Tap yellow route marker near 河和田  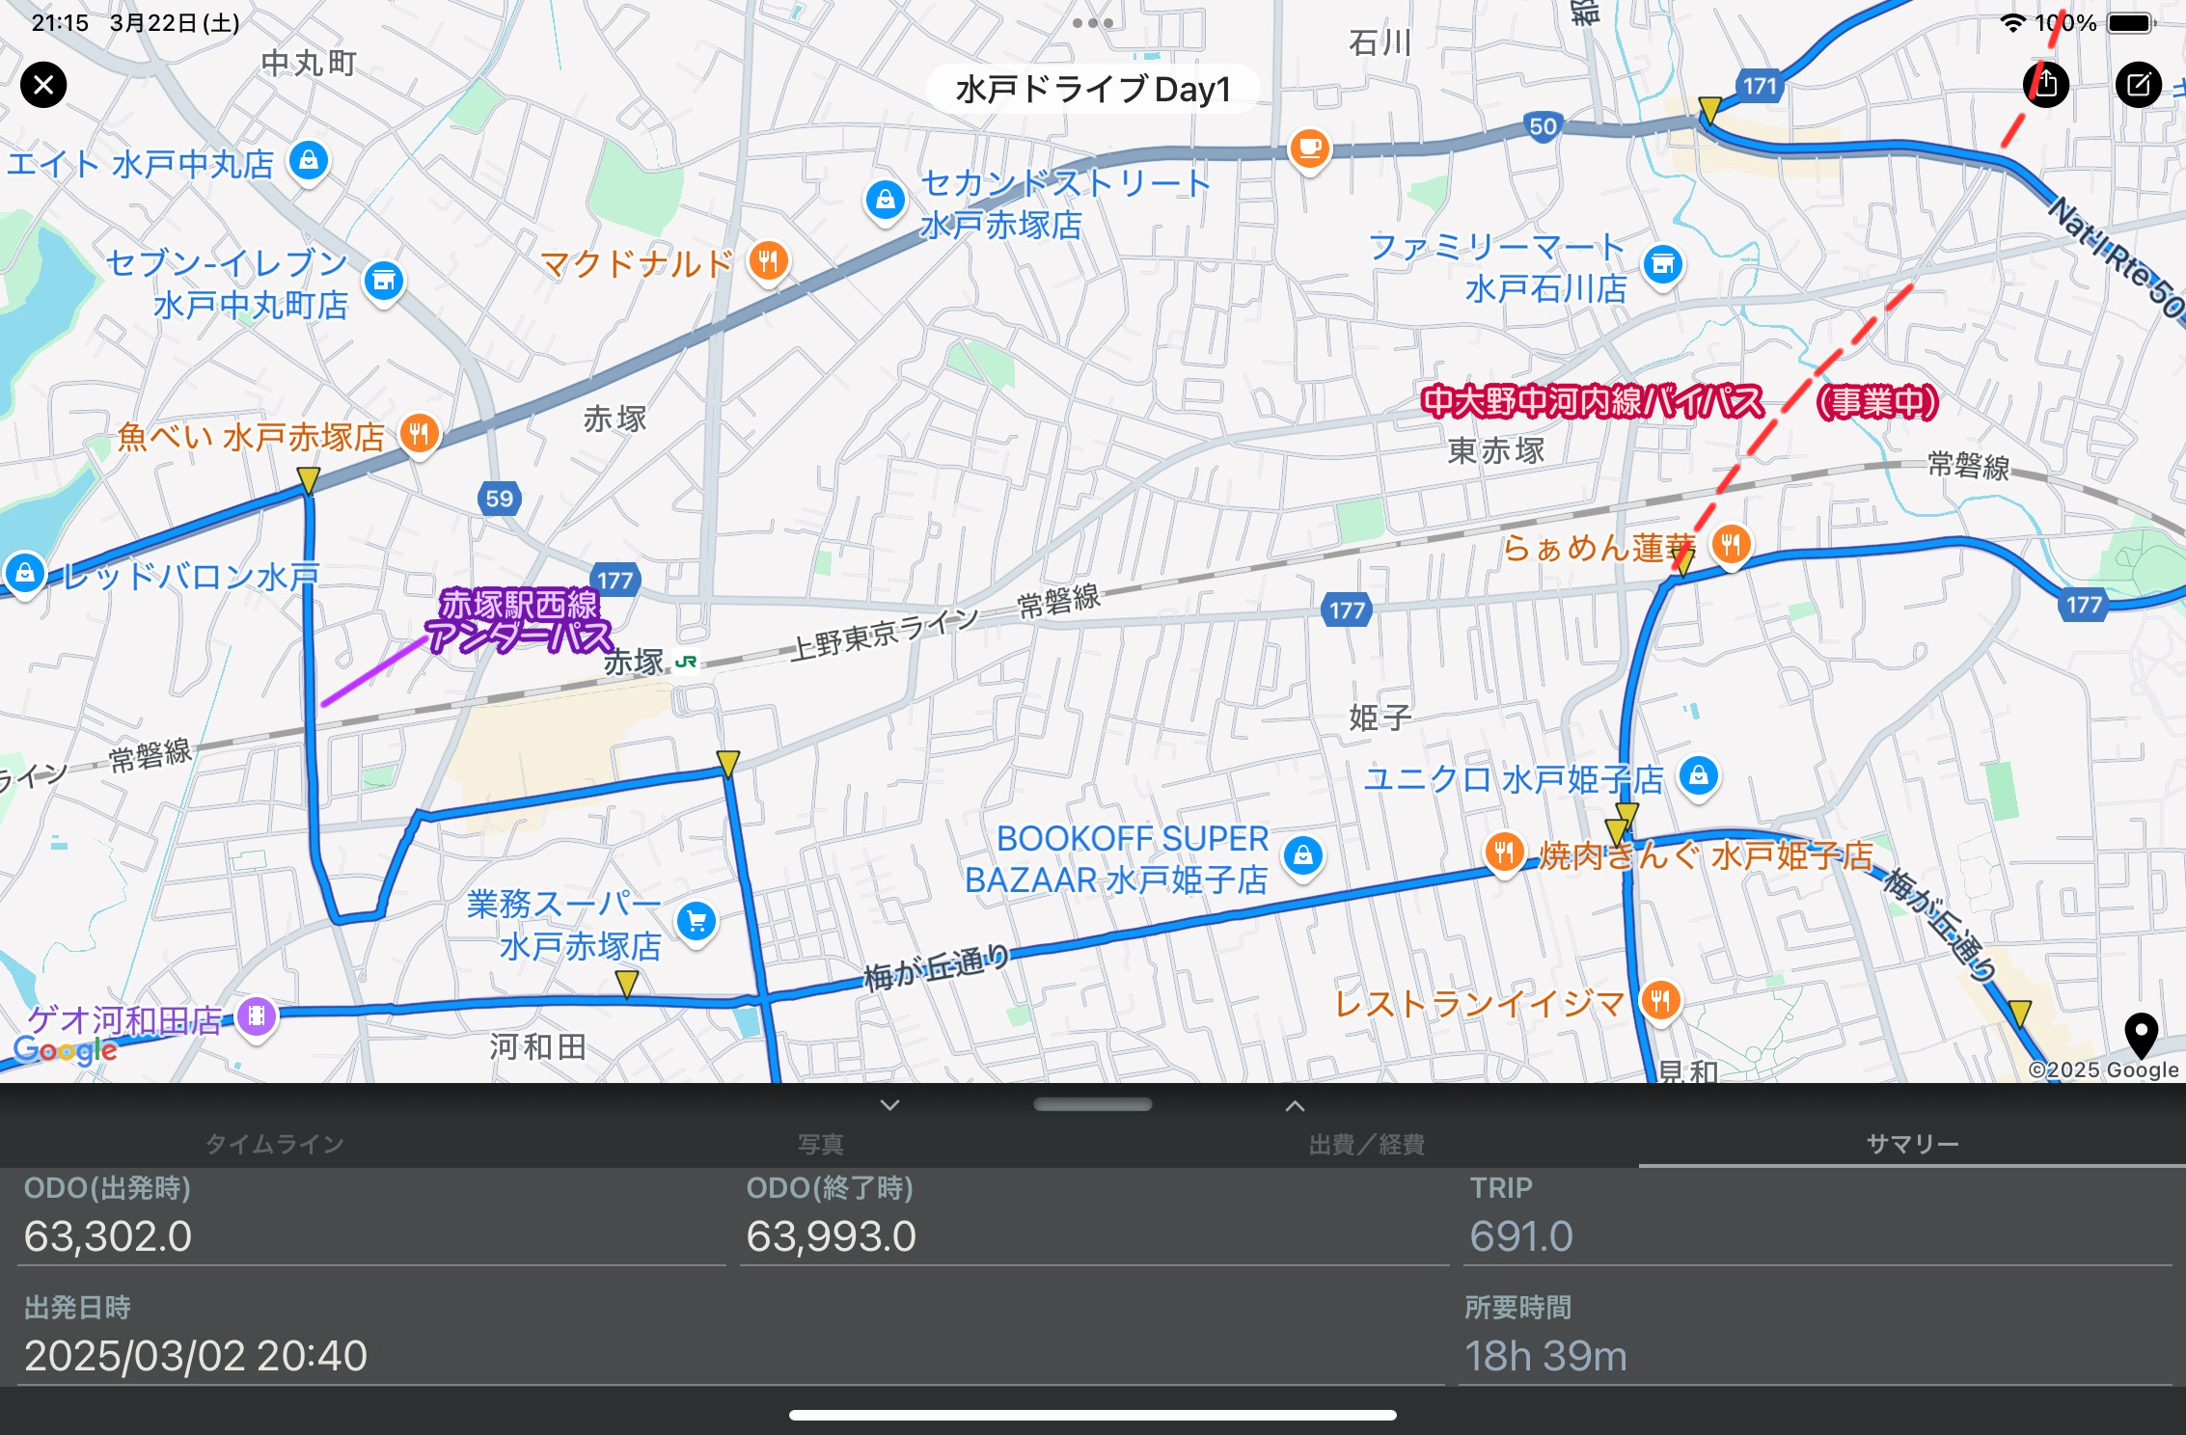(x=627, y=984)
